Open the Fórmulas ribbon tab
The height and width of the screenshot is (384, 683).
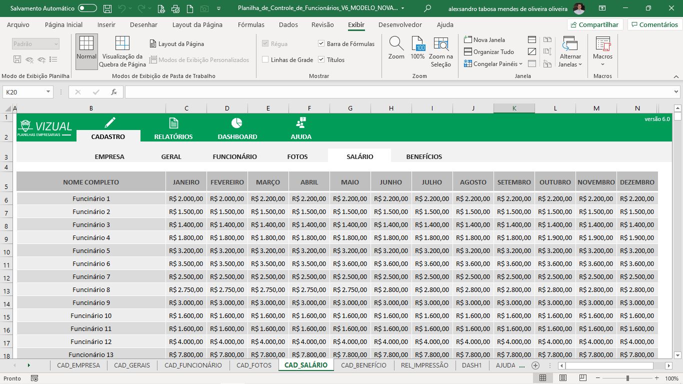click(251, 24)
